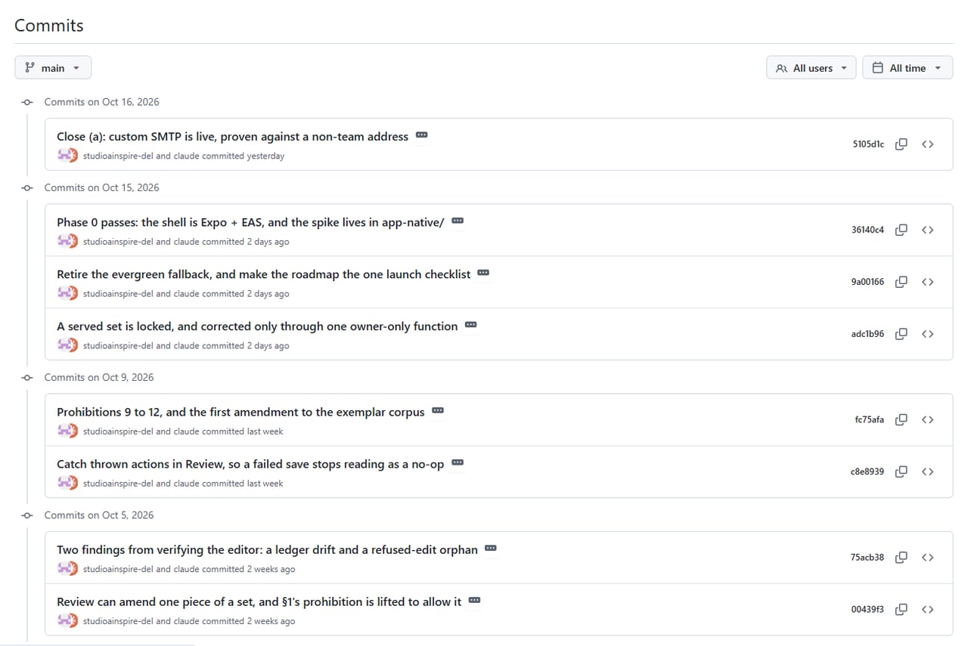Screen dimensions: 968x646
Task: Copy full SHA for commit 5105d1c
Action: point(901,144)
